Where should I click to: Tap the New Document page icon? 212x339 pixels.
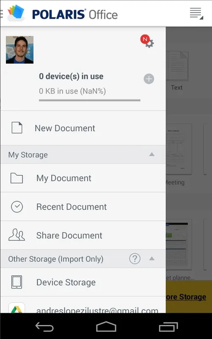[17, 128]
